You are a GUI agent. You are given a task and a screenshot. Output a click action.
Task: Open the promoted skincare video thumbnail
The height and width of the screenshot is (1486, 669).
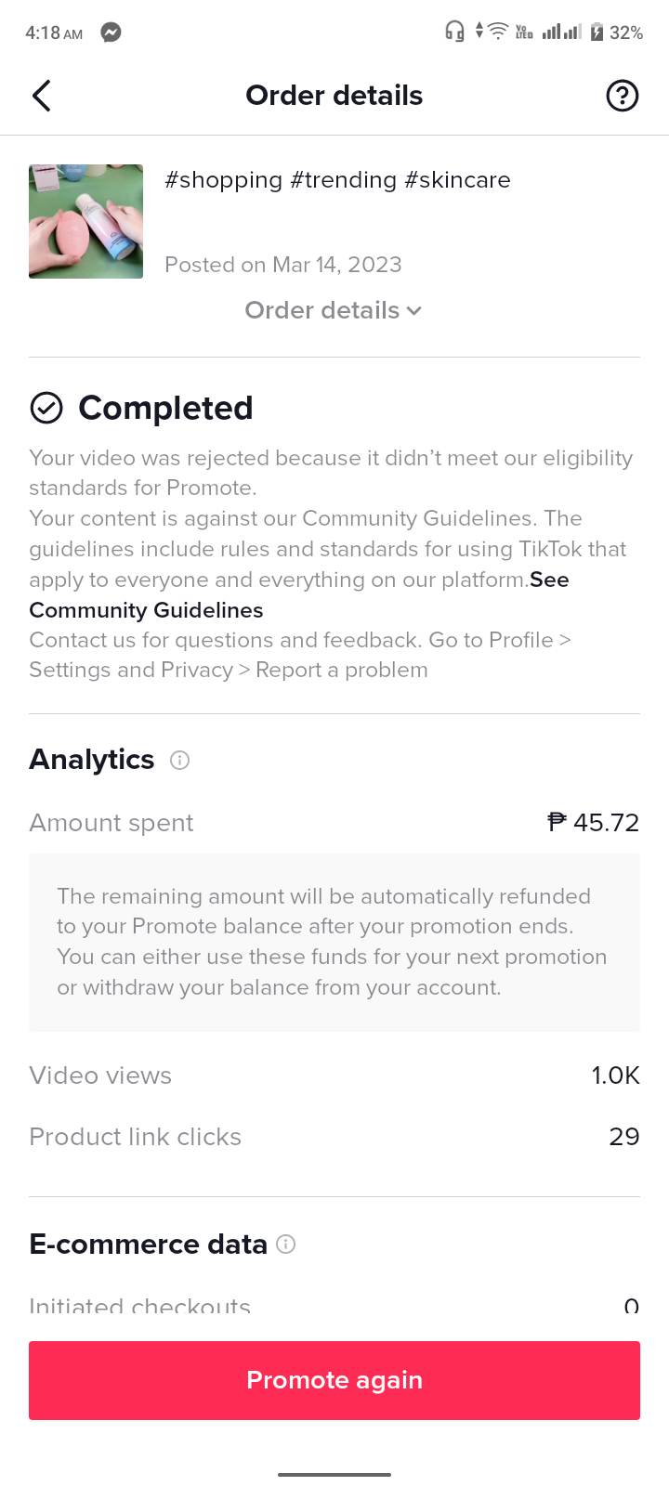(86, 222)
